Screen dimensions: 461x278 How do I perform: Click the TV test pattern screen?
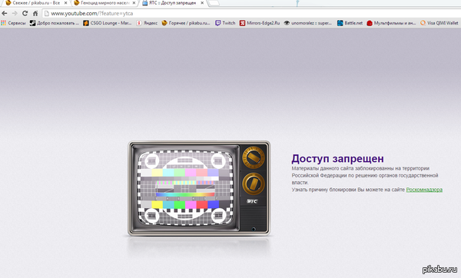pos(185,188)
